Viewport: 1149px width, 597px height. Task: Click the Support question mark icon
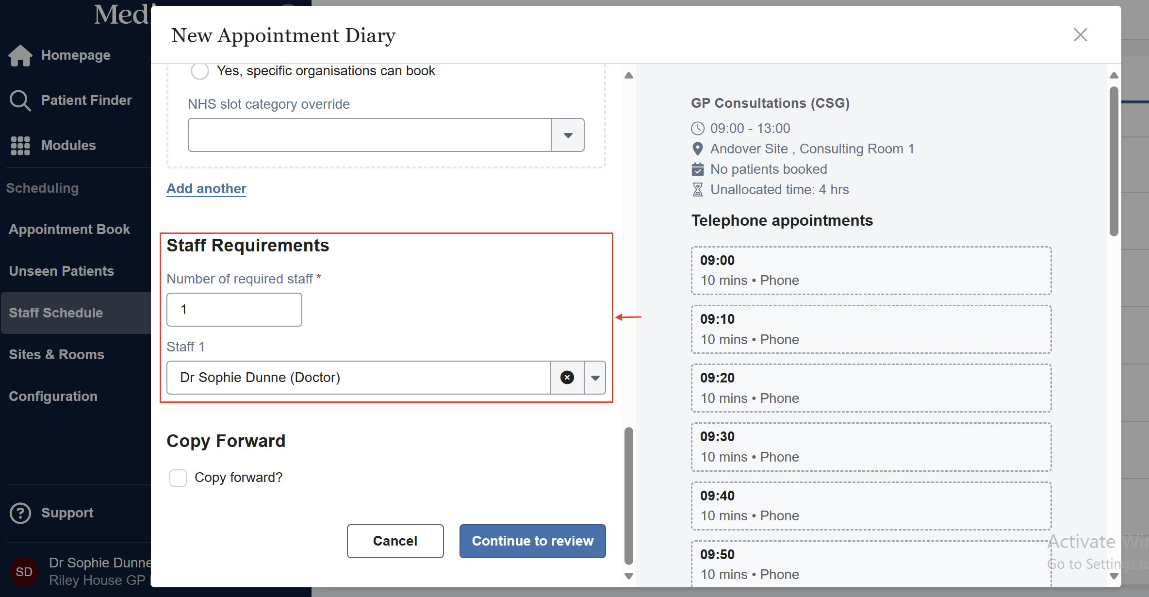point(20,513)
